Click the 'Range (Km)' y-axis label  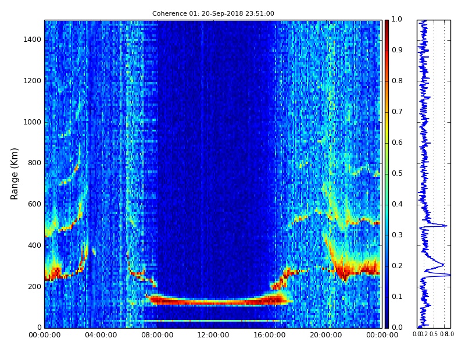tap(14, 174)
